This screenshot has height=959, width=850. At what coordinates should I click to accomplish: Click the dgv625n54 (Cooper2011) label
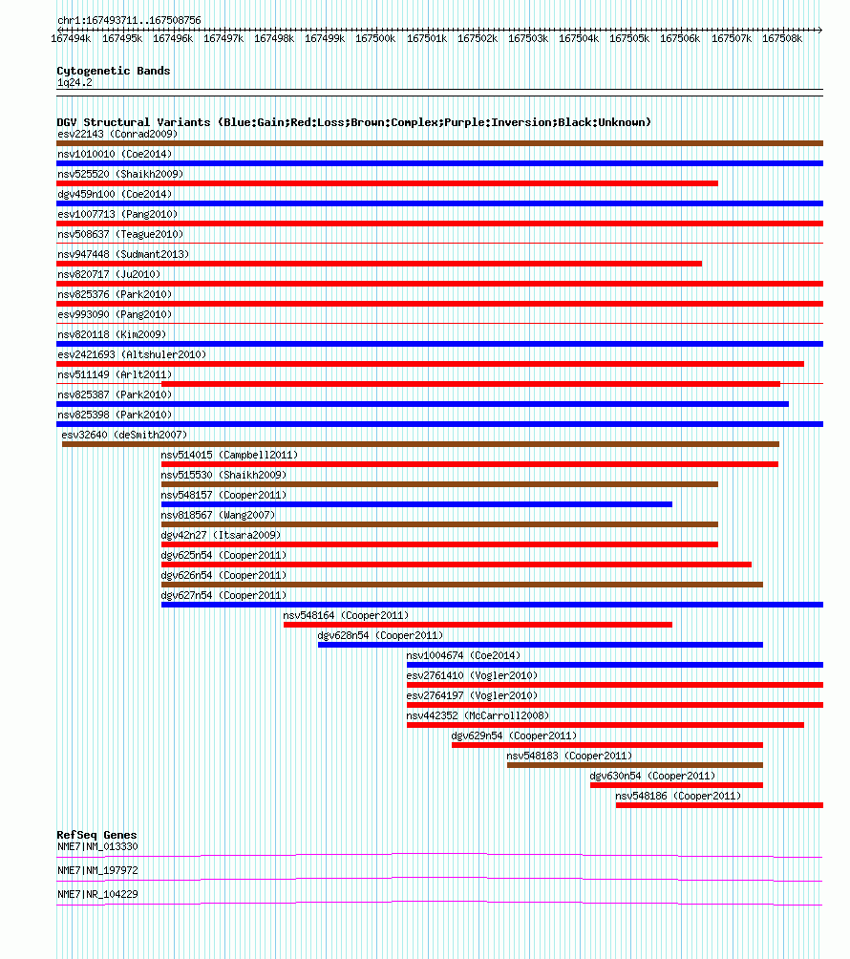(223, 555)
